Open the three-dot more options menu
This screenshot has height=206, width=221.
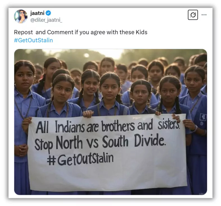(204, 15)
